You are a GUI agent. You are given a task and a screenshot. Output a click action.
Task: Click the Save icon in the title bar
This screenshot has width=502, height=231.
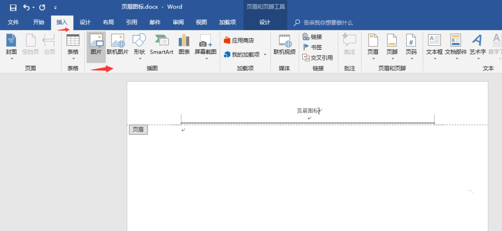(13, 8)
